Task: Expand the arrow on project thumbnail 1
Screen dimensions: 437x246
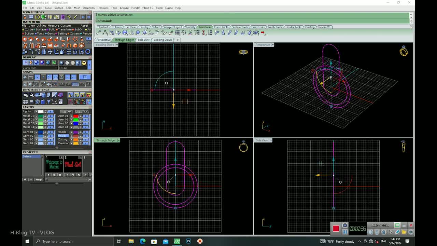Action: pos(61,157)
